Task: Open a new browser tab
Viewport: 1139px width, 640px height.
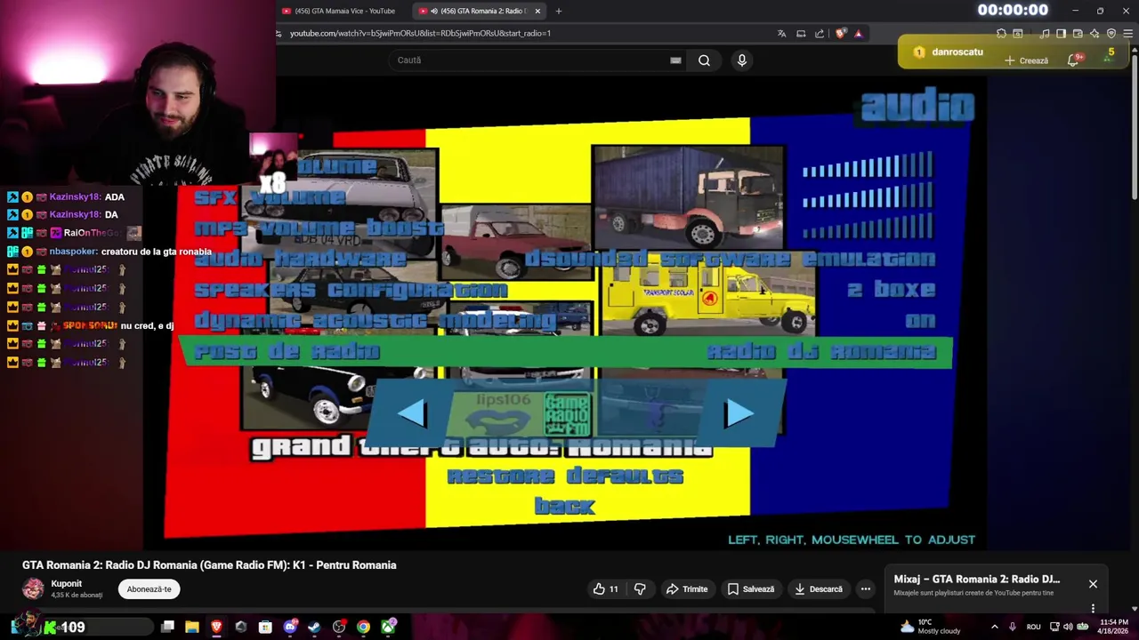Action: [x=559, y=11]
